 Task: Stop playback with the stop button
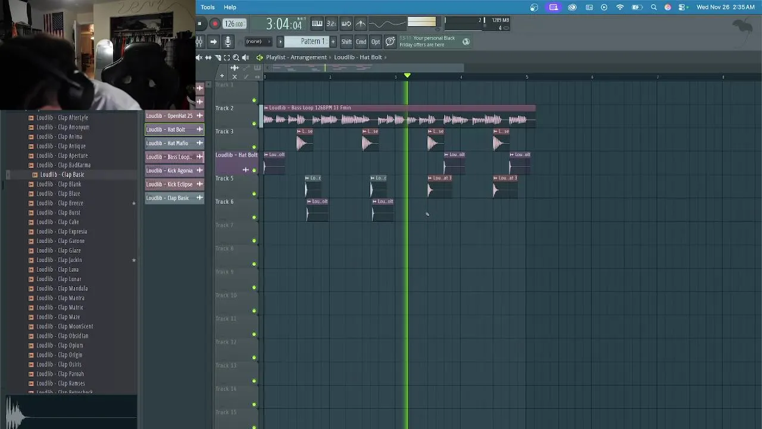[x=200, y=24]
